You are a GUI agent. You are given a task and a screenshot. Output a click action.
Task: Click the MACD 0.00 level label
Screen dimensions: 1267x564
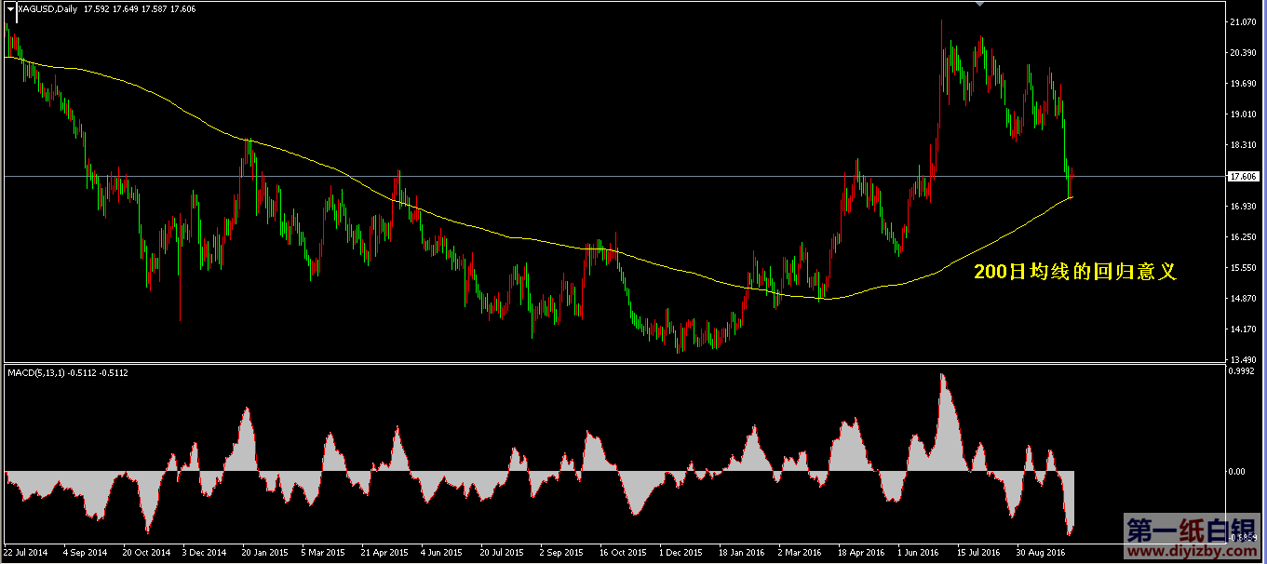click(1236, 471)
